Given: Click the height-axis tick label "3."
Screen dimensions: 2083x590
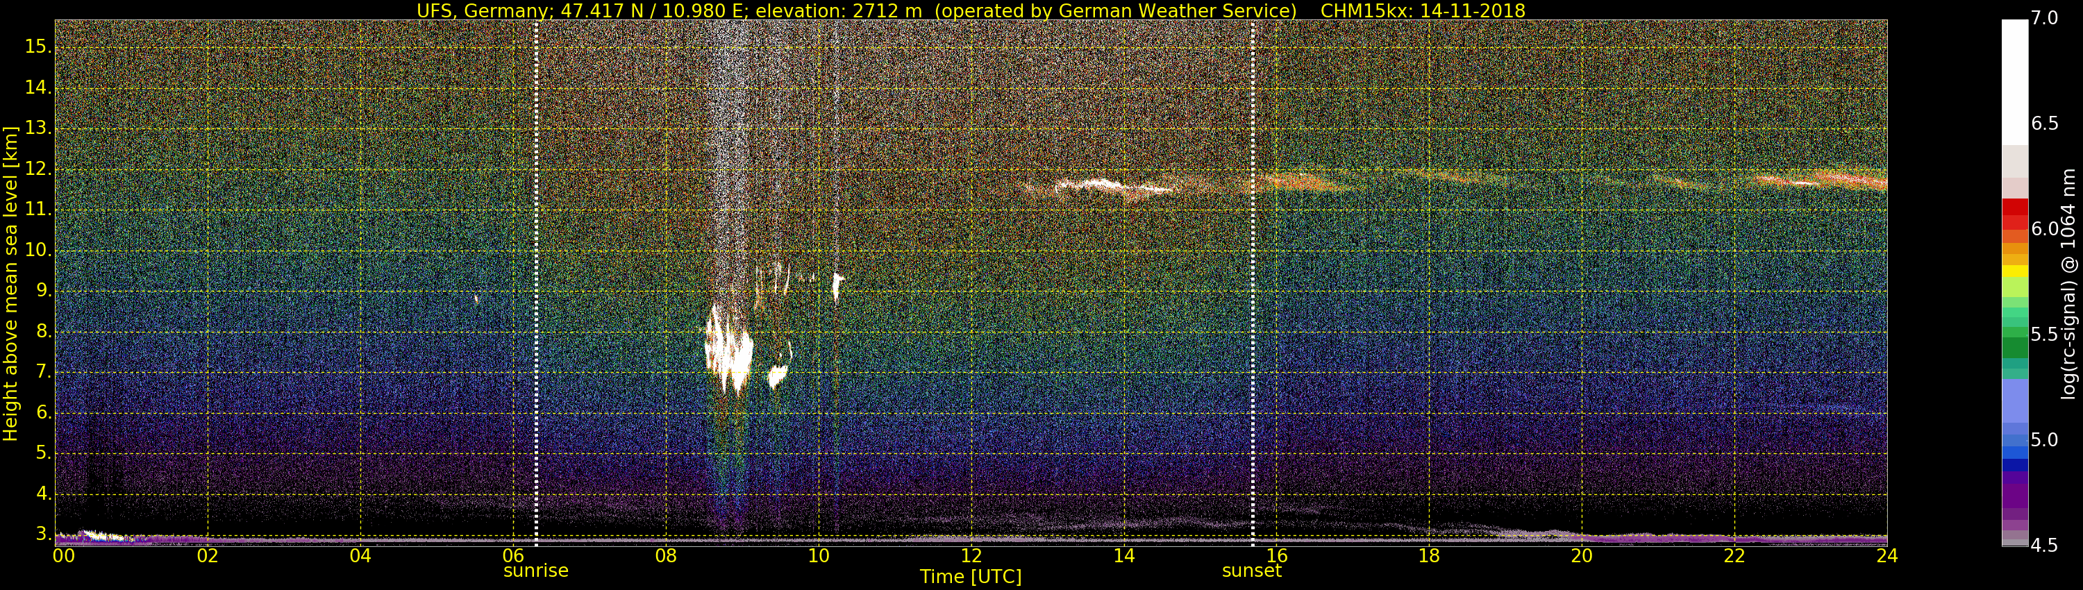Looking at the screenshot, I should click(43, 534).
